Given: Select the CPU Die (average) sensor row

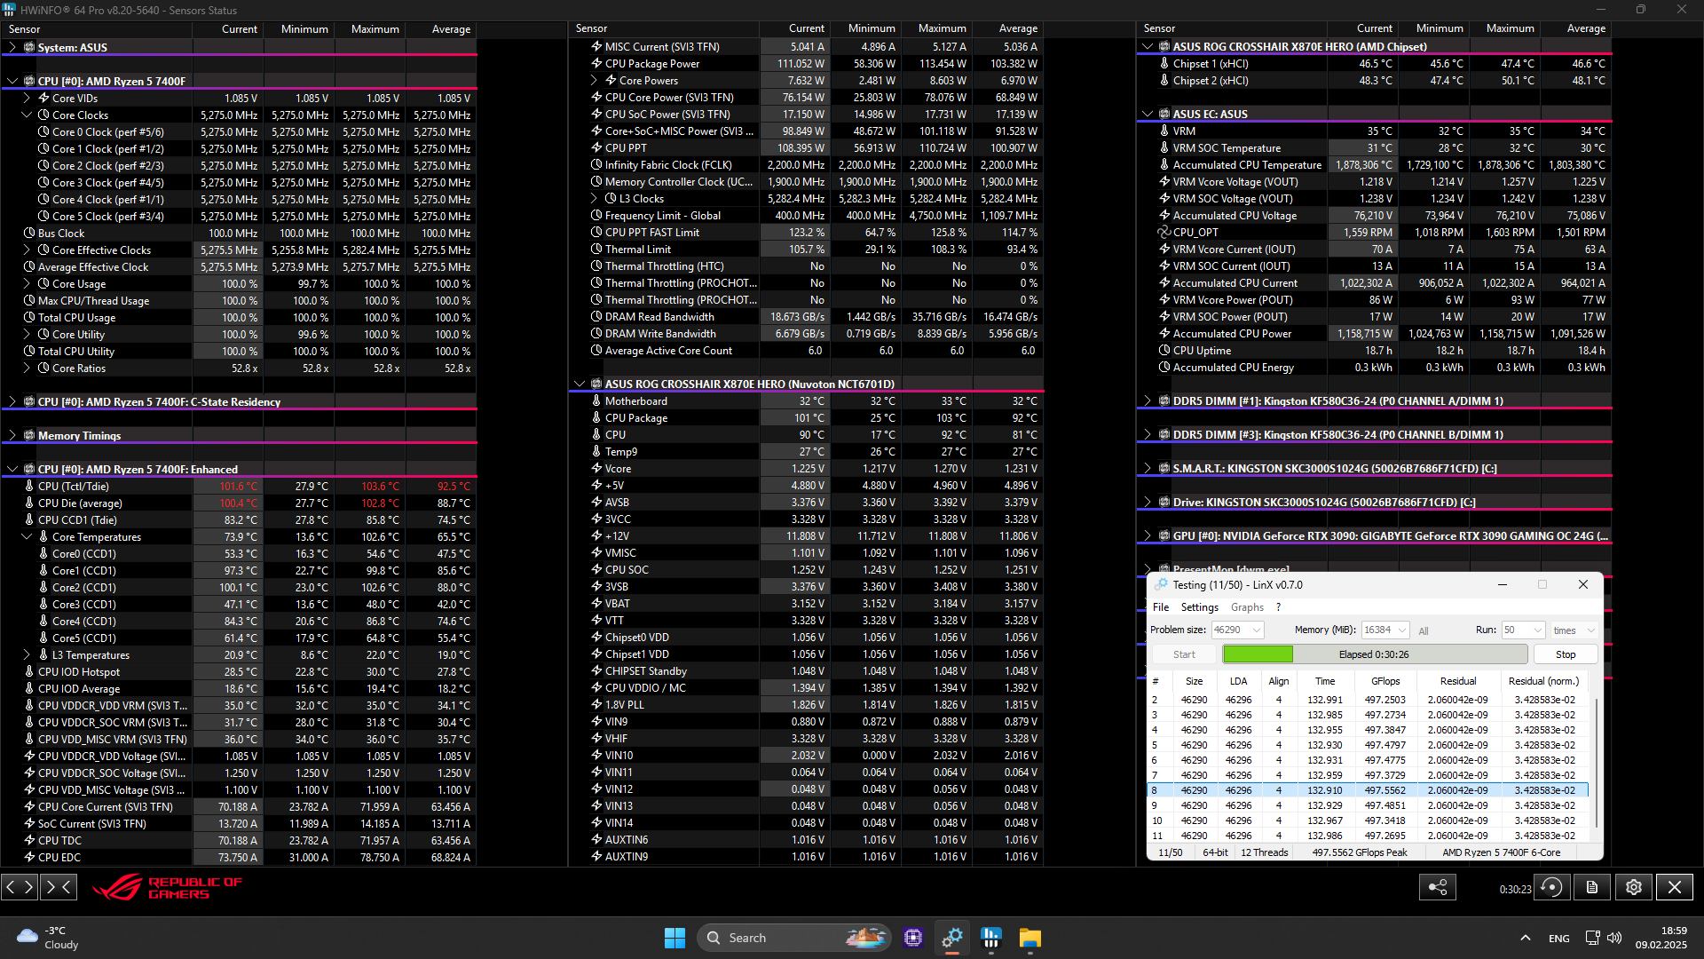Looking at the screenshot, I should pos(239,503).
